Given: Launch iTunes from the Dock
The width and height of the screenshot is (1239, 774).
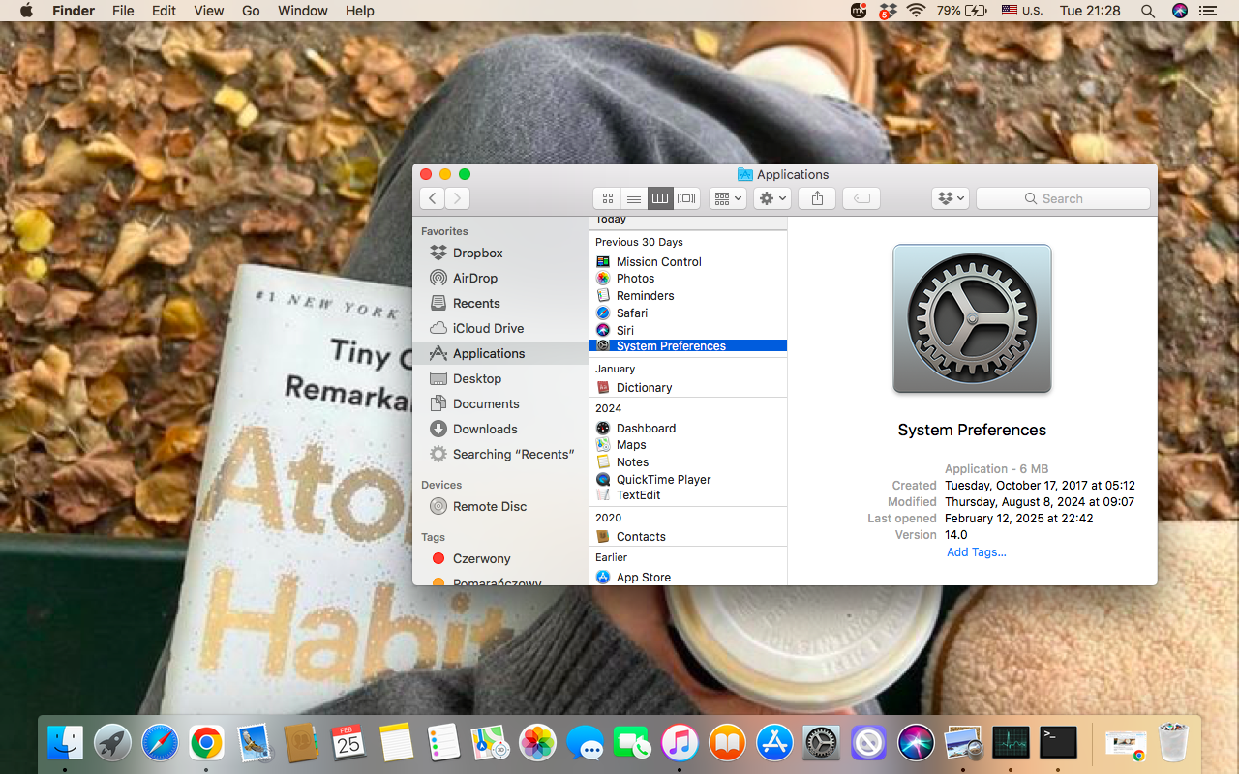Looking at the screenshot, I should tap(680, 742).
